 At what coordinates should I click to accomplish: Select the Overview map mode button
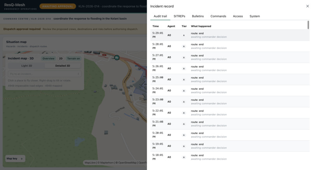coord(48,58)
